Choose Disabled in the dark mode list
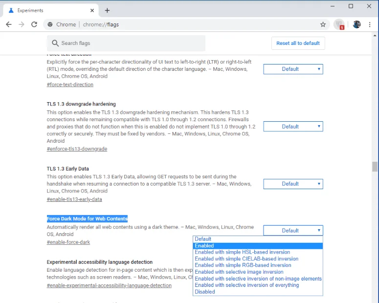 click(x=258, y=292)
